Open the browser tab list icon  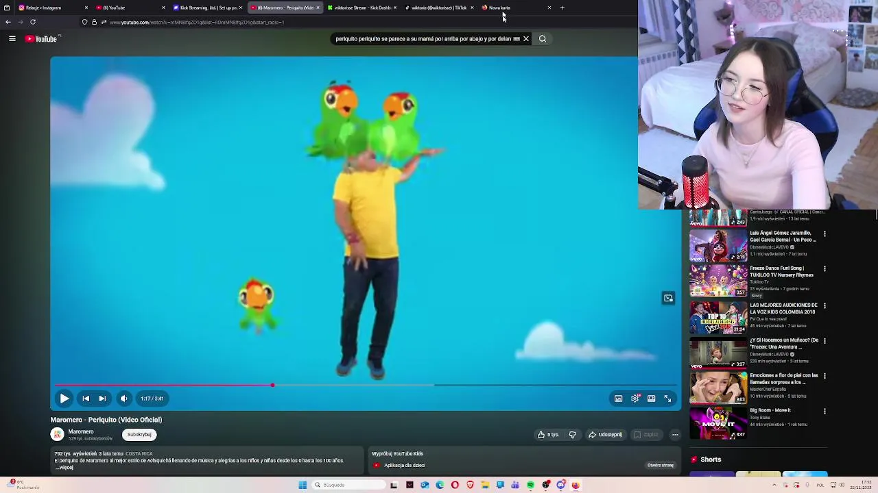6,8
